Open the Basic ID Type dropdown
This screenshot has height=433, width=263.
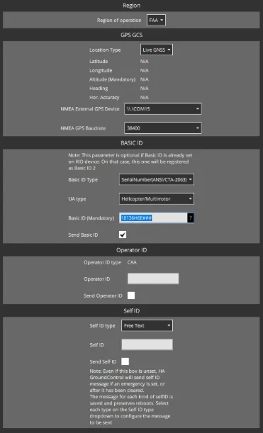point(157,179)
